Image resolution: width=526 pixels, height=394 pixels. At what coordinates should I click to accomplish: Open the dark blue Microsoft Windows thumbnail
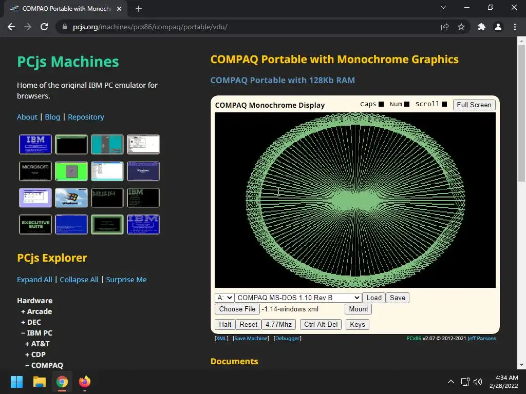coord(143,171)
